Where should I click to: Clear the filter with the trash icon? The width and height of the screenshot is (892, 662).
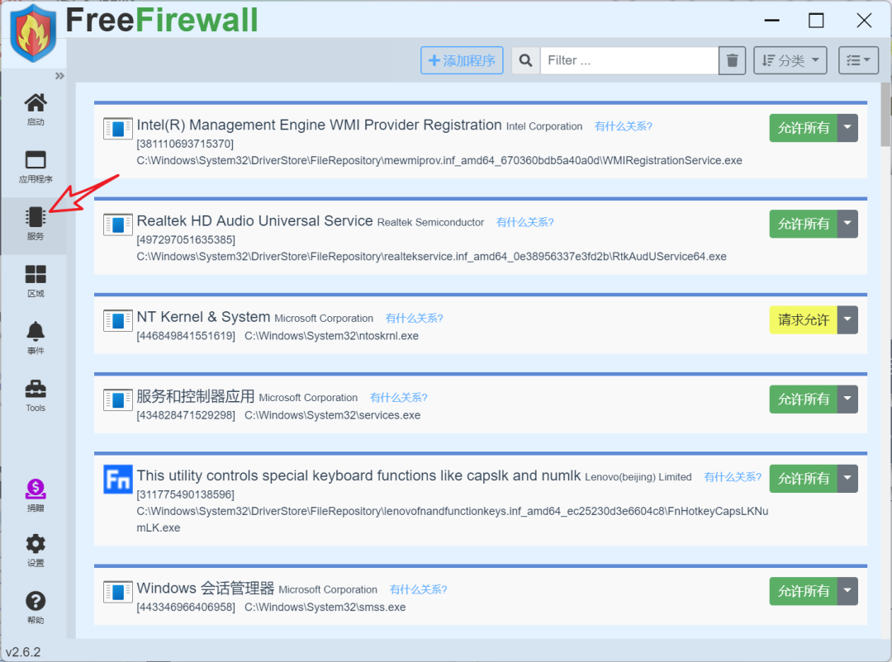tap(732, 60)
